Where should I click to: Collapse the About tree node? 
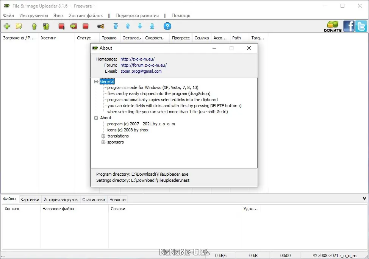(x=96, y=118)
